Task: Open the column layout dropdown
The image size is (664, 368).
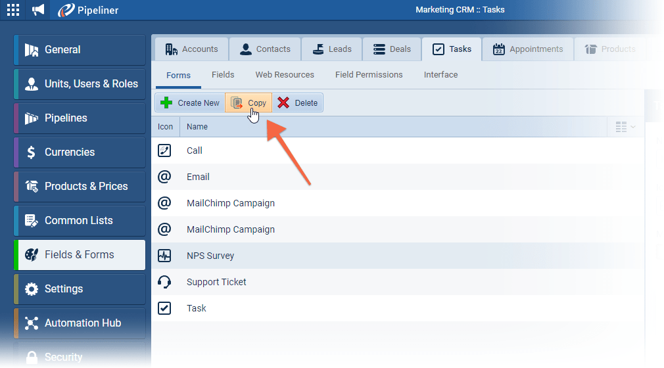Action: [x=625, y=127]
